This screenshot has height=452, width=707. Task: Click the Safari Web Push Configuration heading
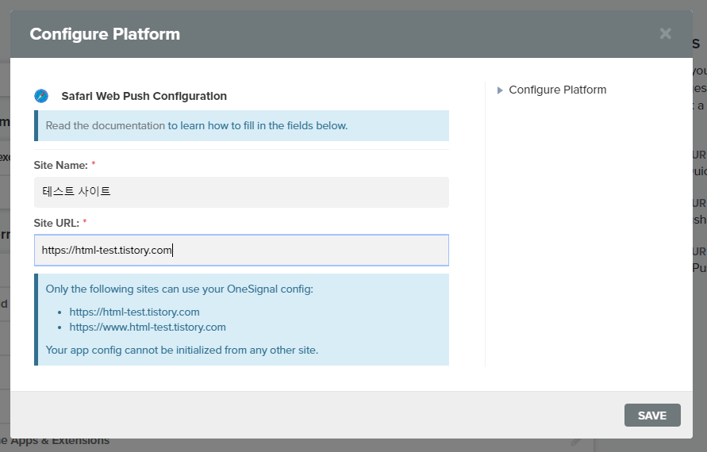click(x=144, y=96)
